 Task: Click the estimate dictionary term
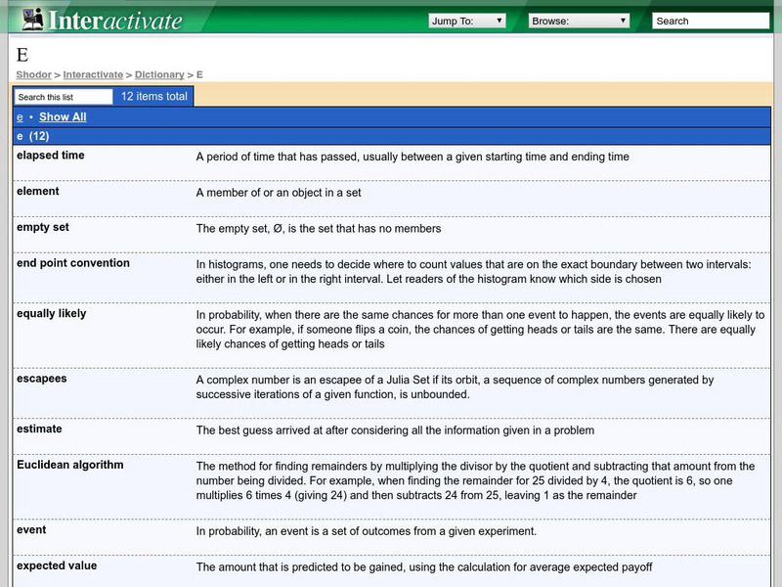tap(39, 429)
